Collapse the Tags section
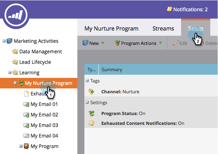Screen dimensions: 218x154 pos(87,81)
